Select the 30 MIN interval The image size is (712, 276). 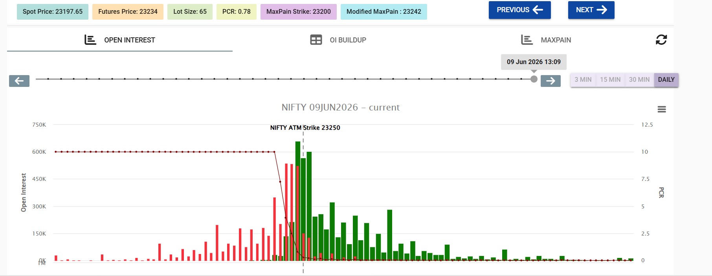[639, 80]
